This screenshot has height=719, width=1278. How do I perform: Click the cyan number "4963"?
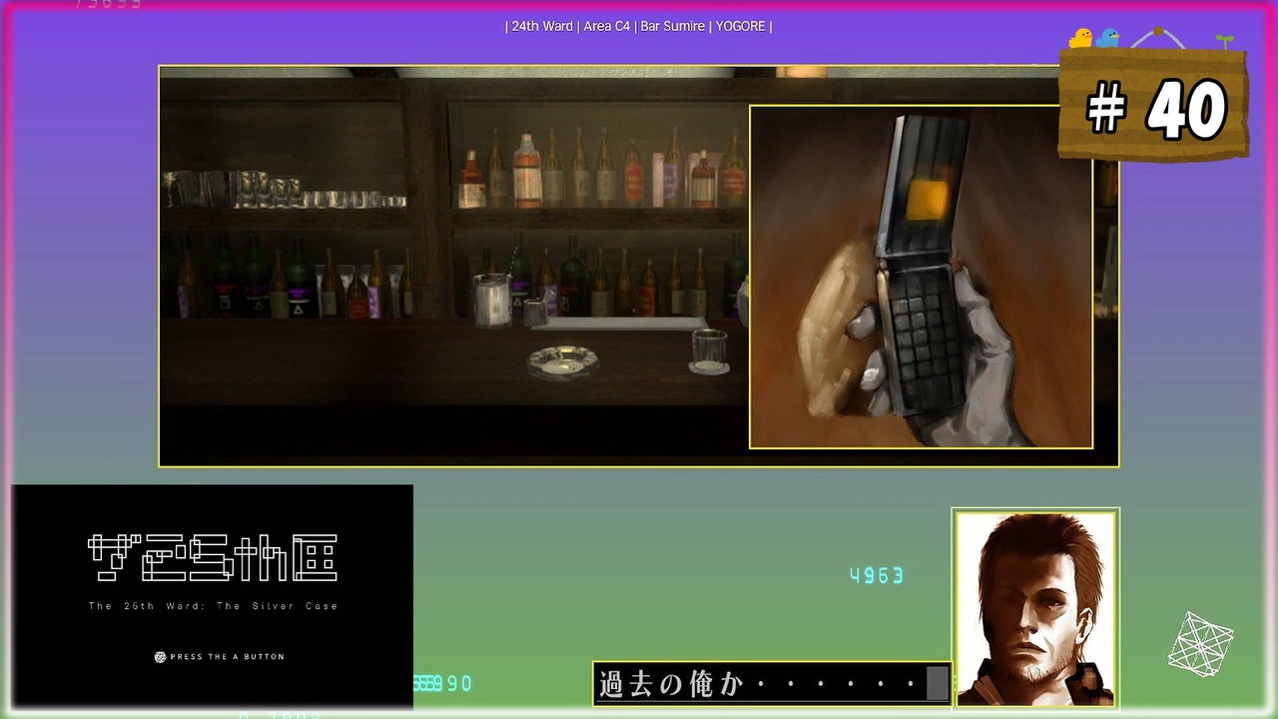tap(876, 575)
